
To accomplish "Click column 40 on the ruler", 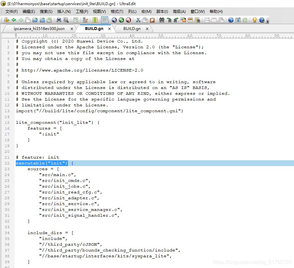I will (x=132, y=35).
